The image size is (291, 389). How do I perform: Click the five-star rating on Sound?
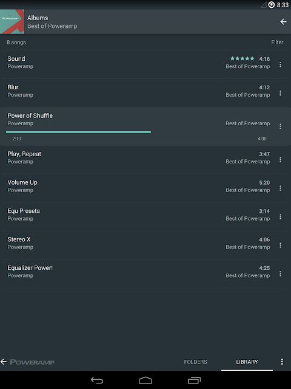point(242,58)
